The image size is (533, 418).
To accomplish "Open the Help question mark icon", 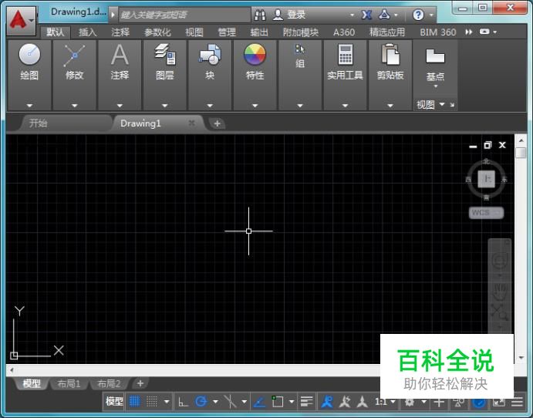I will (418, 15).
